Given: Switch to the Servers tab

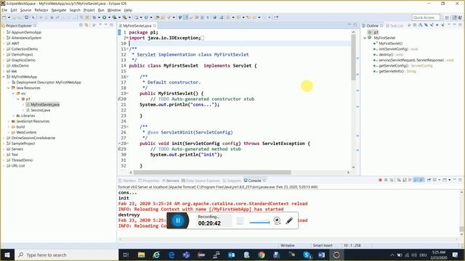Looking at the screenshot, I should [171, 181].
